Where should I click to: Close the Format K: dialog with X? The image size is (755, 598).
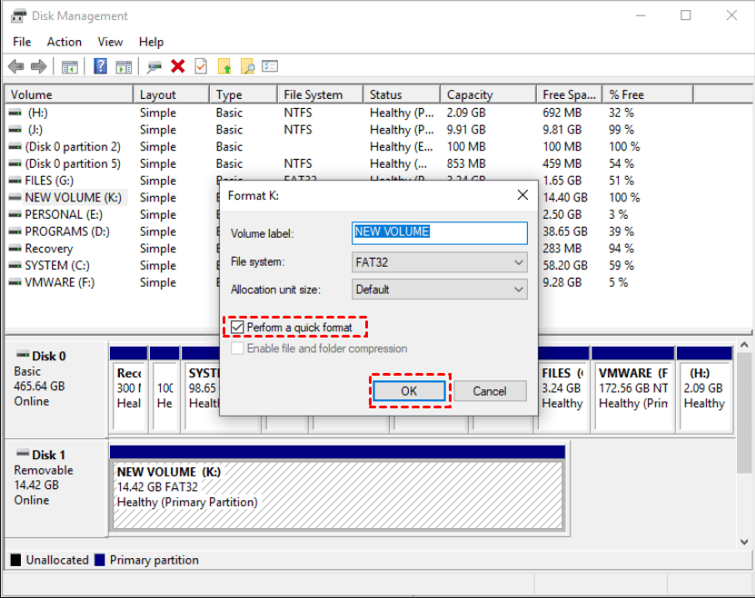(x=522, y=195)
